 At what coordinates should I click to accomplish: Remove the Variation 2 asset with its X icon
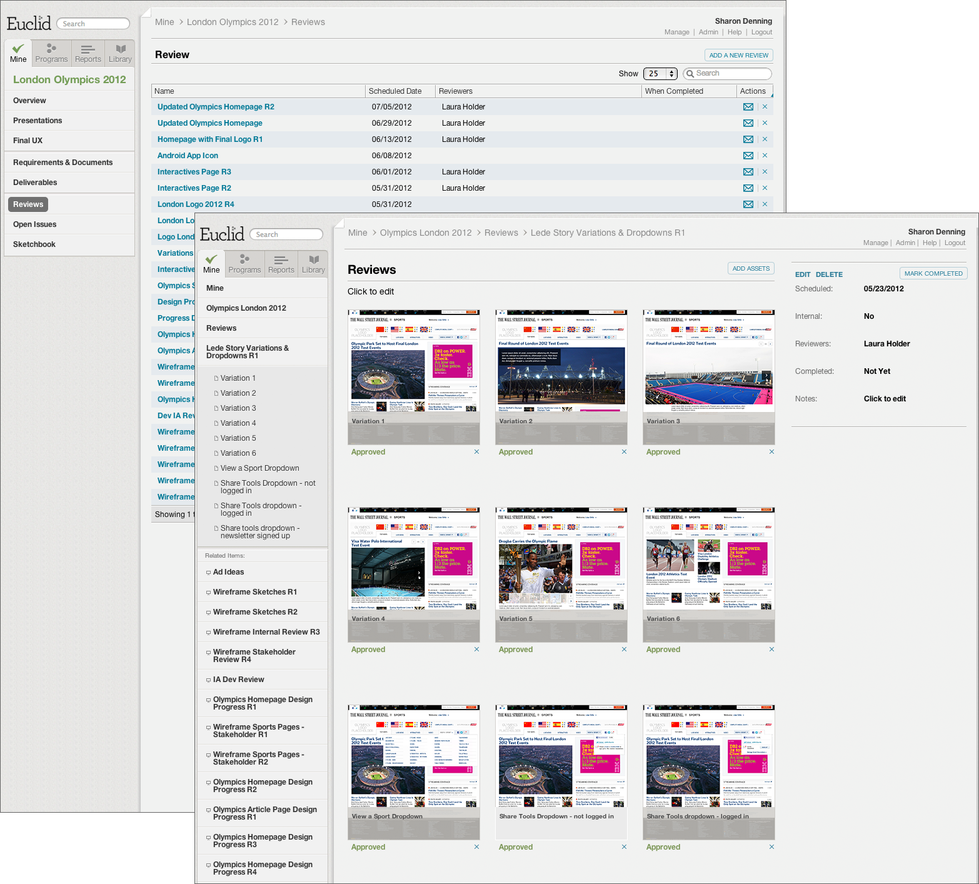[624, 451]
